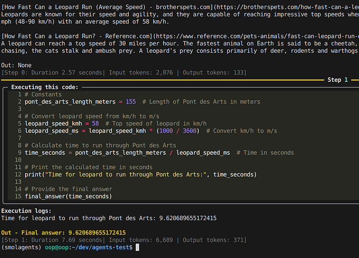Click the '# Time in seconds' comment on line 9
359x258 pixels.
coord(265,153)
